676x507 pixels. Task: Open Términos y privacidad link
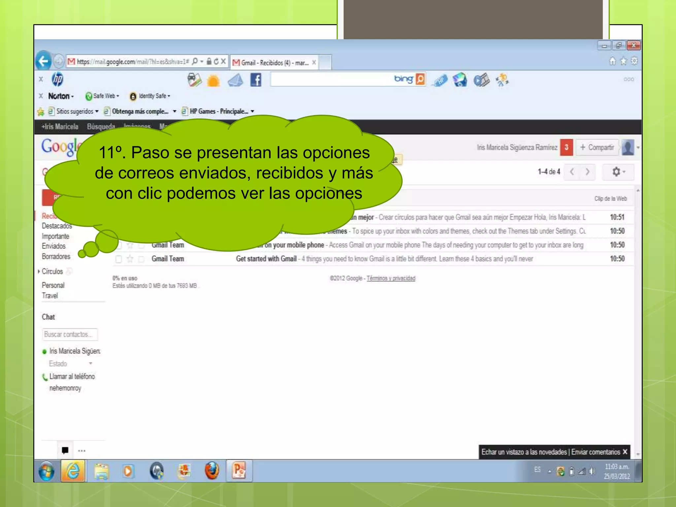[391, 278]
